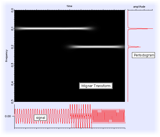
Task: Click the signal label box
Action: click(x=40, y=118)
